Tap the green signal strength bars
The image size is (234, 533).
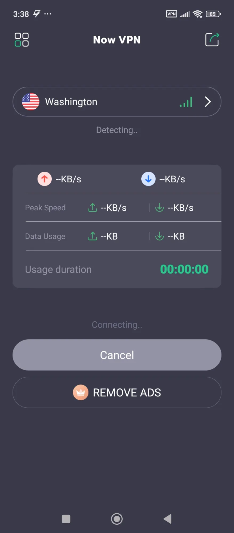[186, 102]
